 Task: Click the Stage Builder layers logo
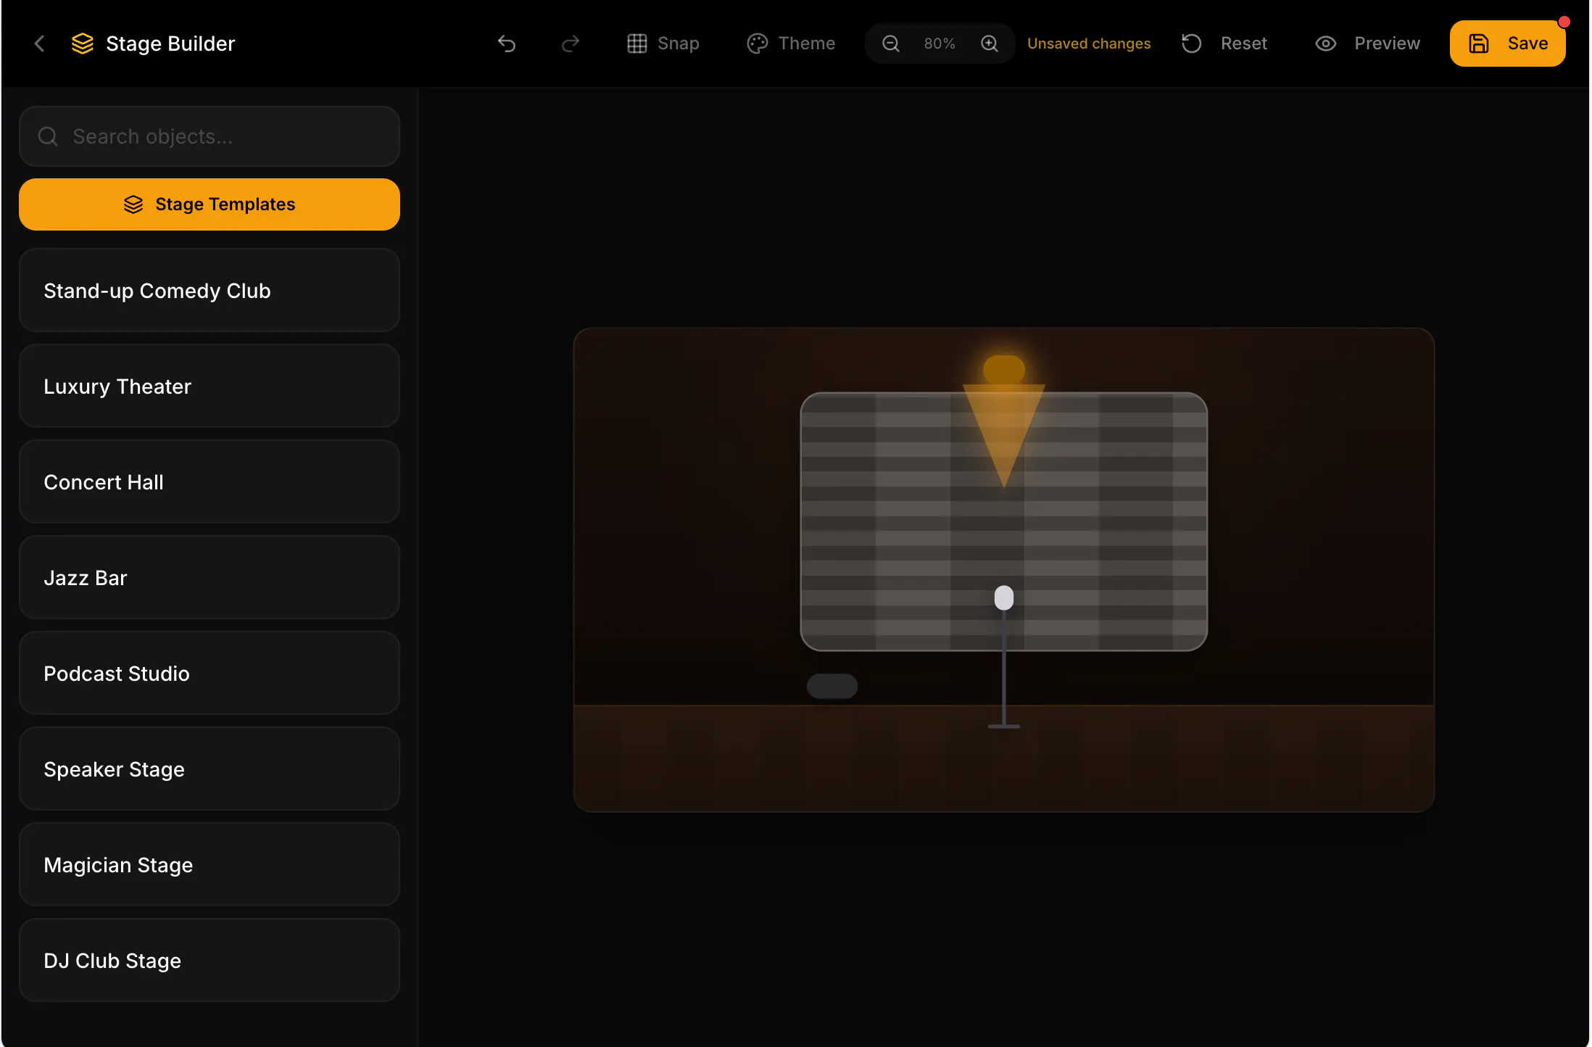pyautogui.click(x=83, y=44)
